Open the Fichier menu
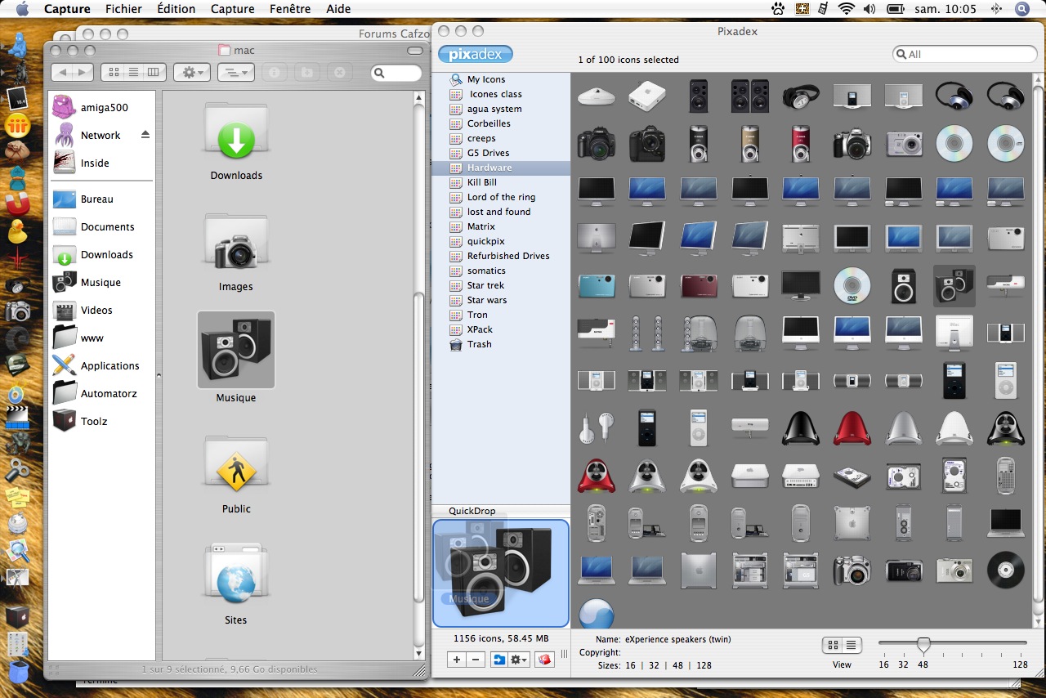Screen dimensions: 1046x698 (123, 9)
